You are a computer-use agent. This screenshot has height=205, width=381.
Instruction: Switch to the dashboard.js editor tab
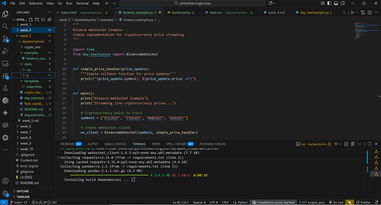pyautogui.click(x=183, y=13)
